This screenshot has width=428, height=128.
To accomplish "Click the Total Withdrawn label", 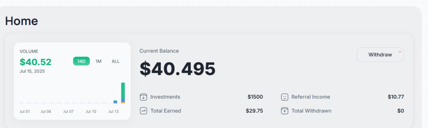I will [x=311, y=111].
